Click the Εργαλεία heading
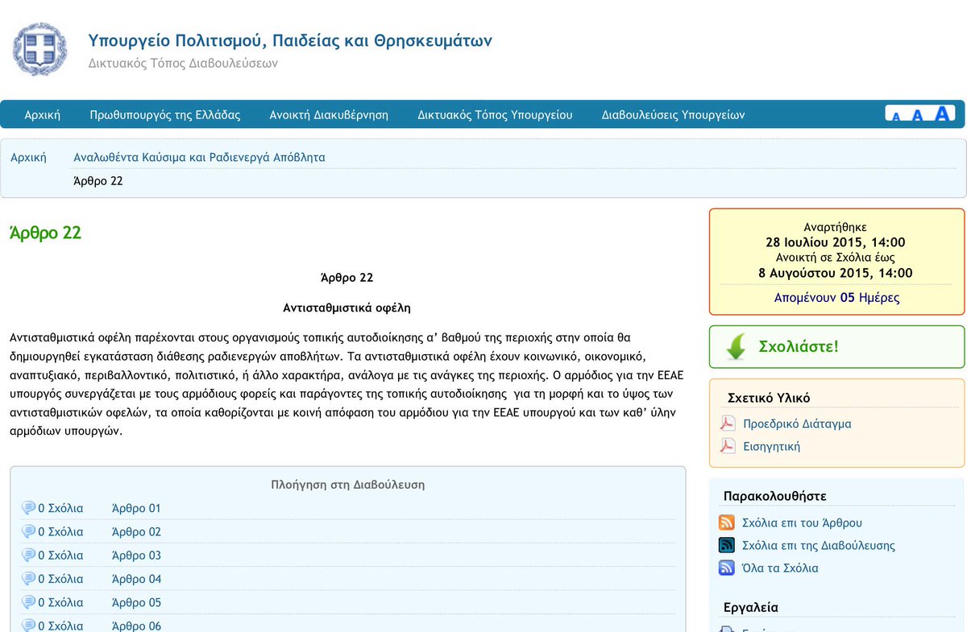This screenshot has height=632, width=967. (x=751, y=608)
